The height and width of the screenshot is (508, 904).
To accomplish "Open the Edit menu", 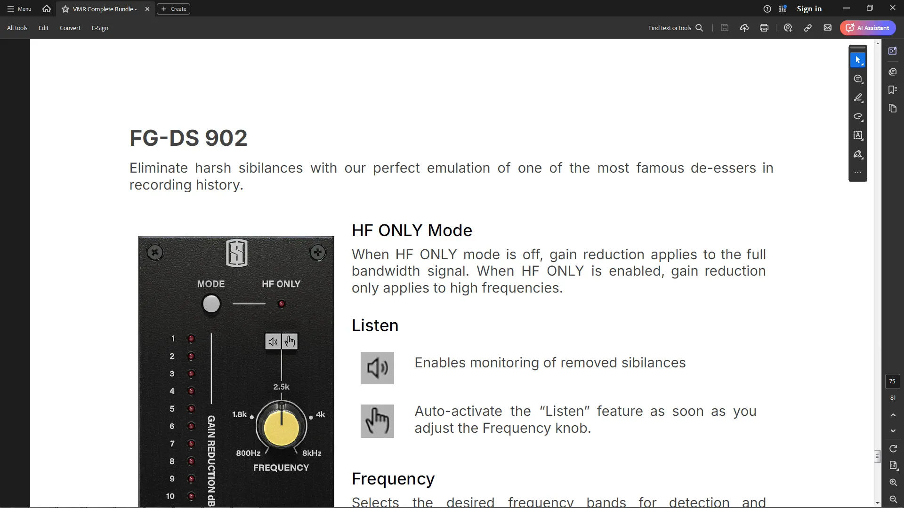I will click(43, 28).
